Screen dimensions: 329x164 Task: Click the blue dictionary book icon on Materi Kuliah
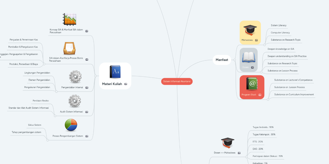[115, 72]
